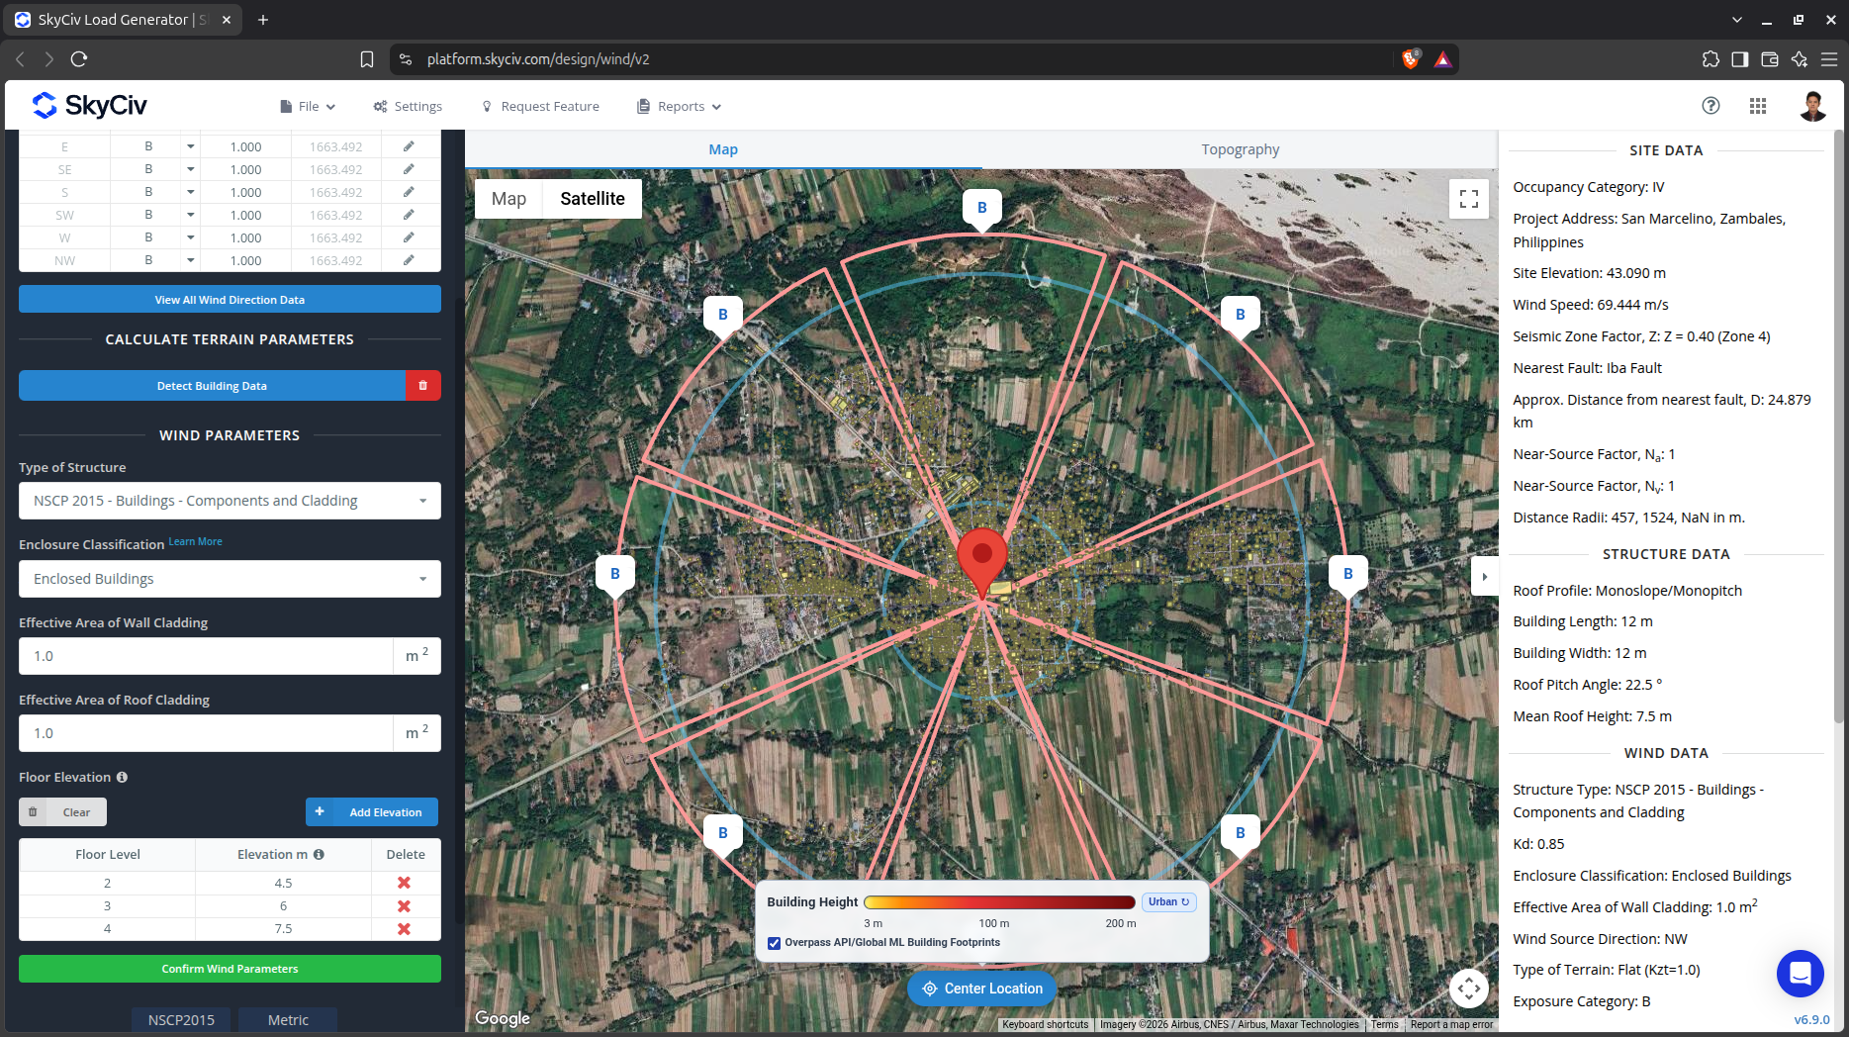Delete floor level 2 with red X
This screenshot has height=1037, width=1849.
coord(404,883)
